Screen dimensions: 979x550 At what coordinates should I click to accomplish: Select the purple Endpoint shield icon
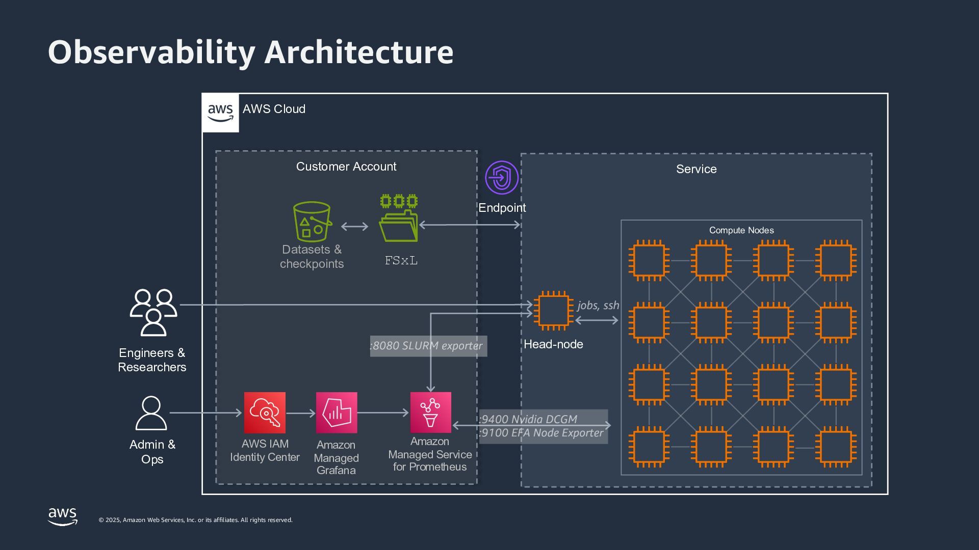pos(502,178)
